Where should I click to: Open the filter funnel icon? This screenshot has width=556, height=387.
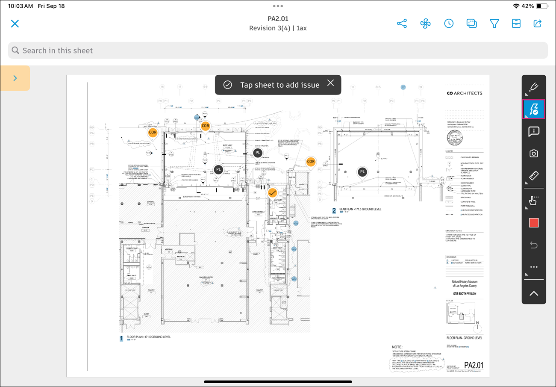coord(494,24)
